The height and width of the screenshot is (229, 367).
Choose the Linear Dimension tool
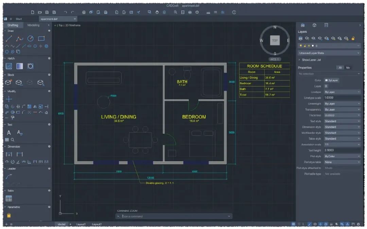click(8, 154)
